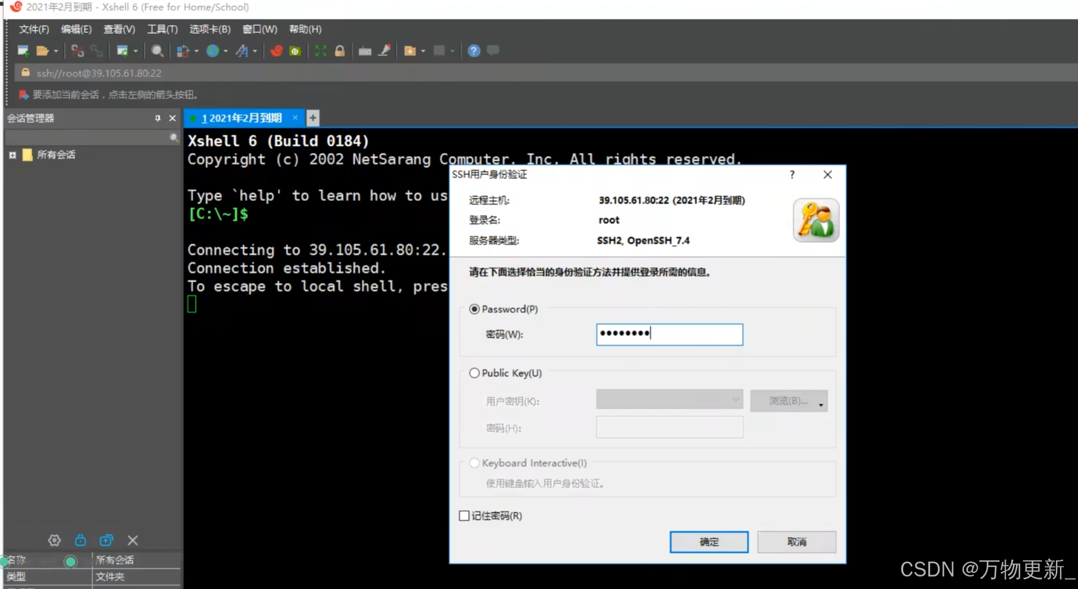Click the session manager search icon
Screen dimensions: 1078x589
point(174,138)
